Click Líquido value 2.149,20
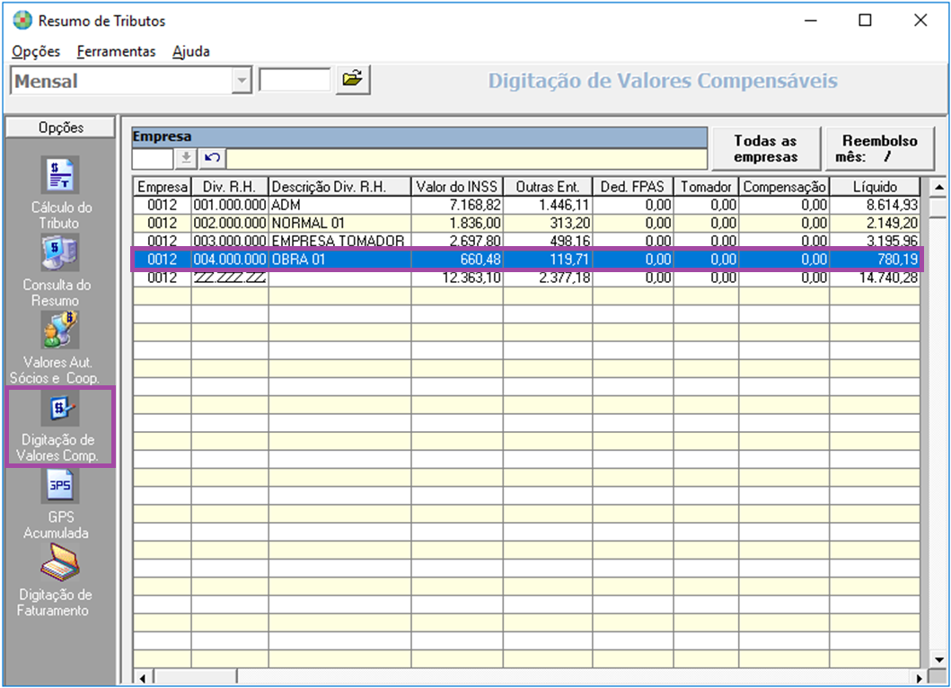The width and height of the screenshot is (951, 688). click(x=892, y=224)
